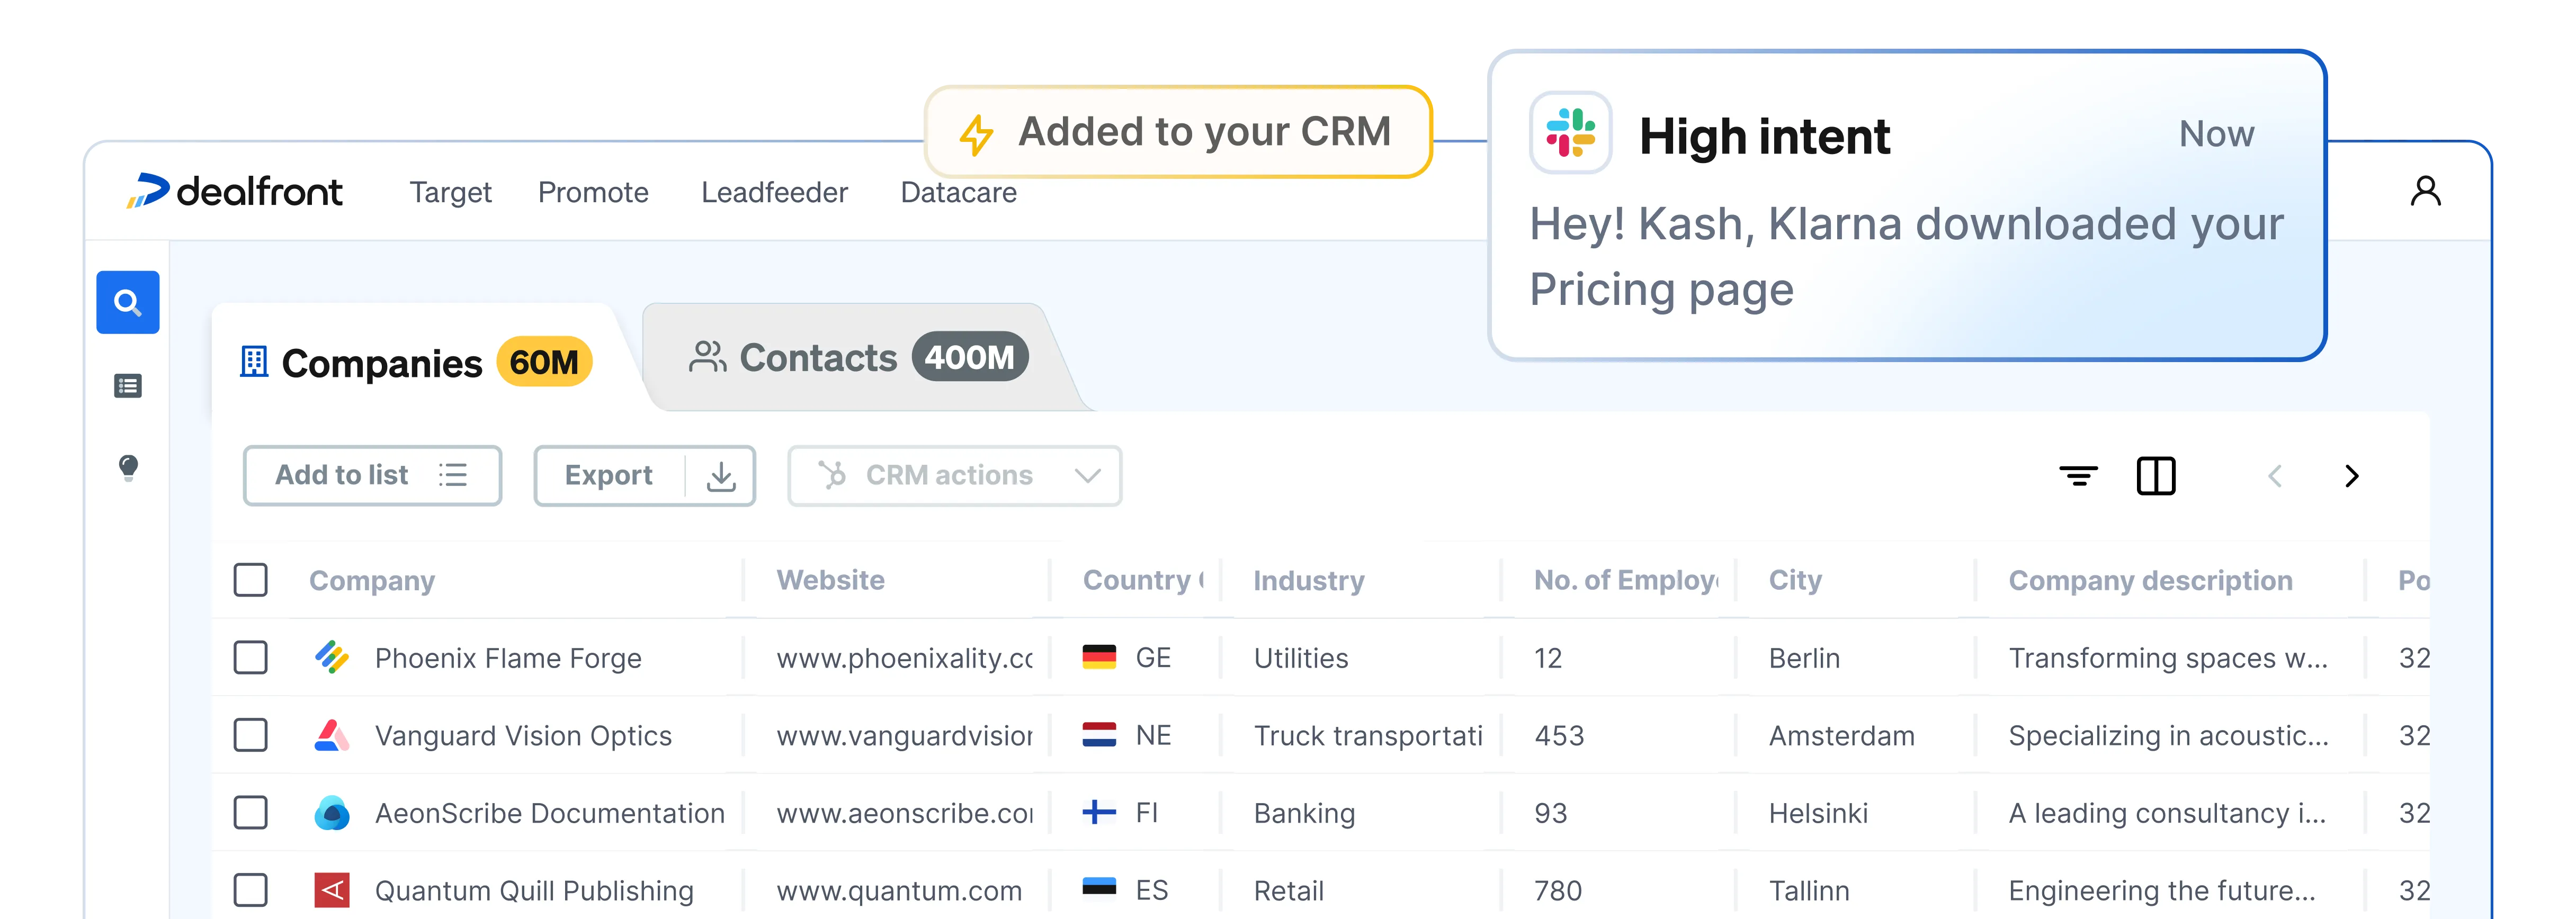The width and height of the screenshot is (2576, 919).
Task: Go to next page arrow
Action: coord(2352,476)
